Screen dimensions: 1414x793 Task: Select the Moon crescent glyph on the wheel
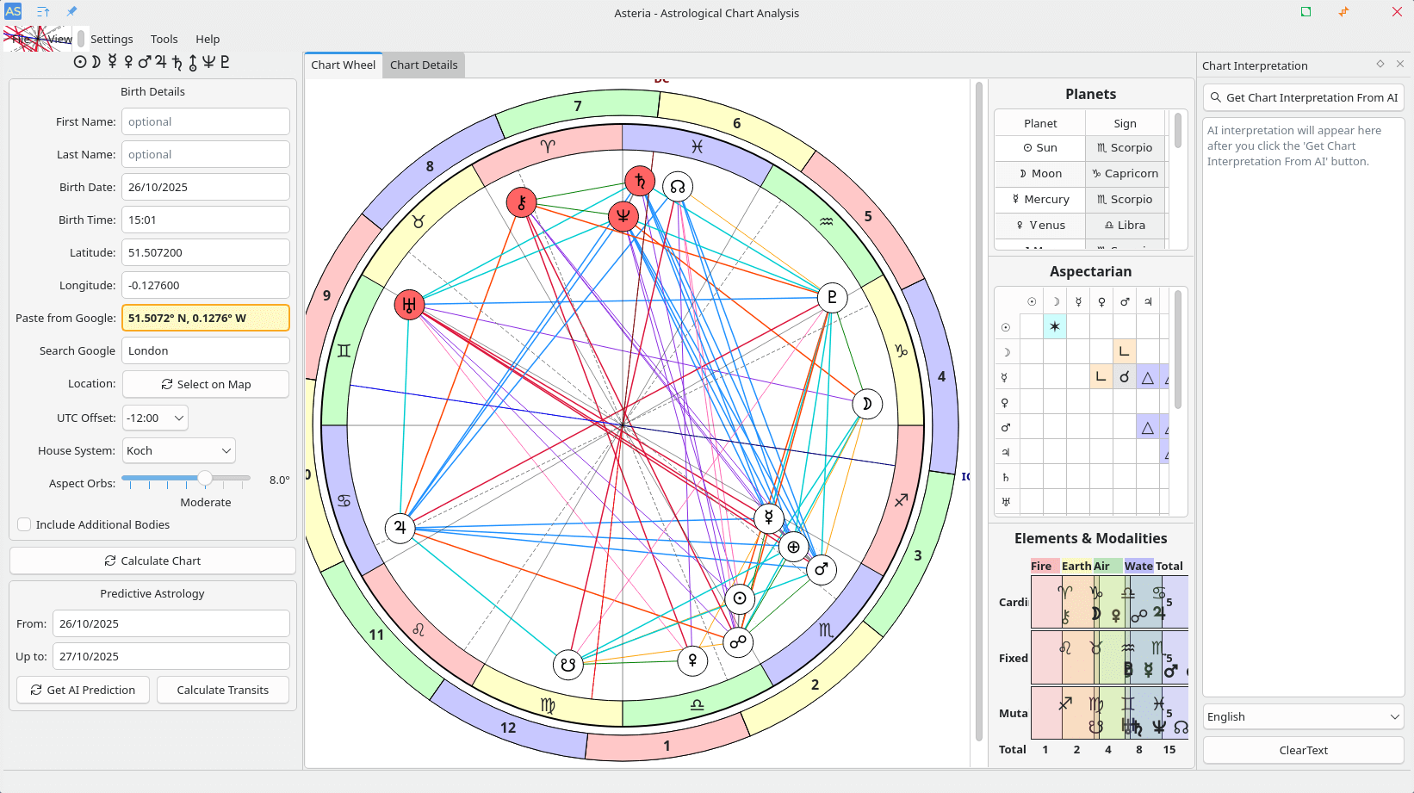[866, 404]
